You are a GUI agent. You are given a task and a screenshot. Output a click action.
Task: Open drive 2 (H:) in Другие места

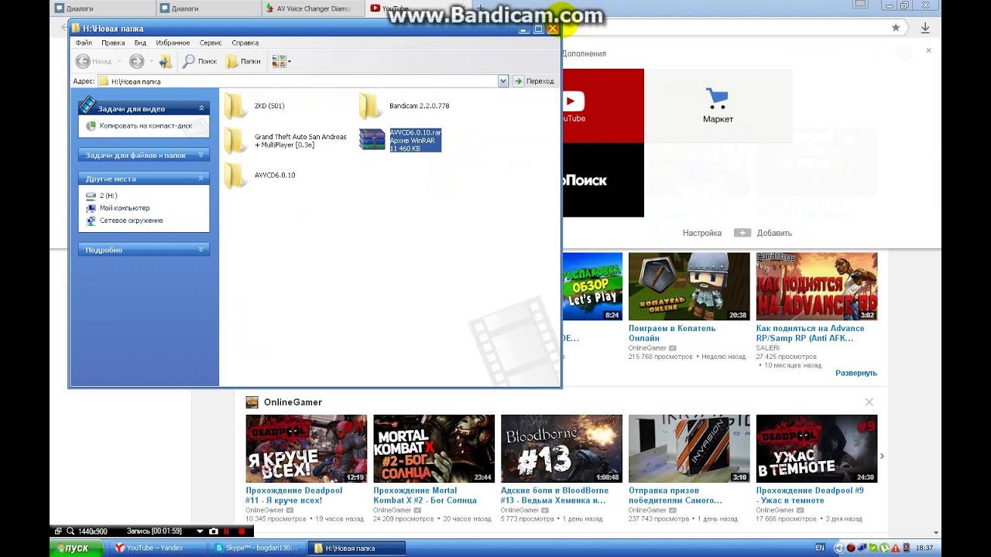tap(108, 196)
